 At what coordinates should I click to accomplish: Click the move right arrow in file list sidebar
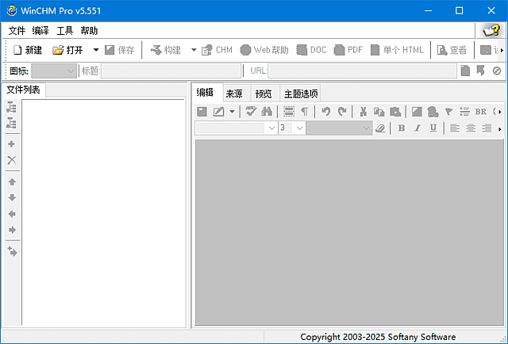12,230
